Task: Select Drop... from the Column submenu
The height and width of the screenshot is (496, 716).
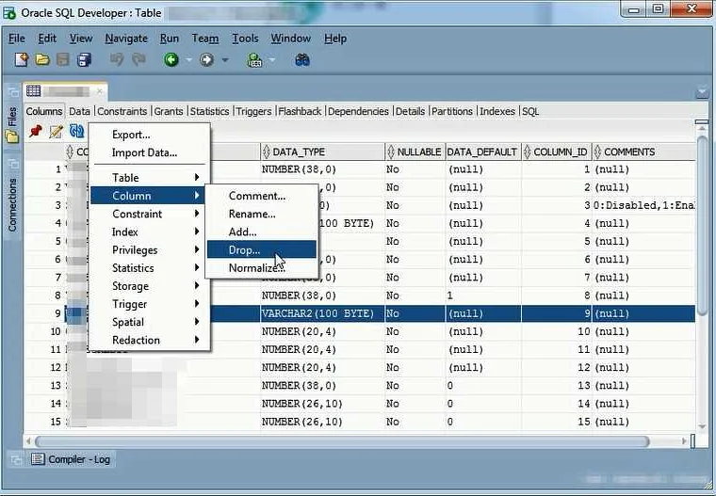Action: [245, 250]
